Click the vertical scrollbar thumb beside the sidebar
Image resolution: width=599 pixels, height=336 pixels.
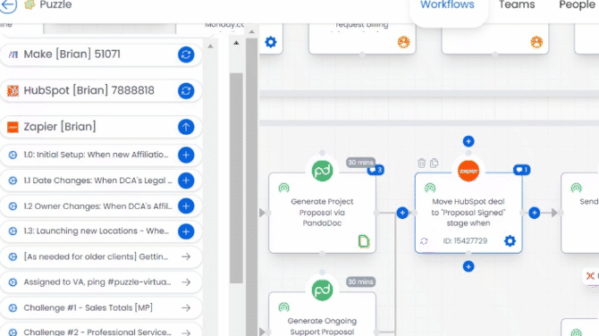[x=236, y=178]
